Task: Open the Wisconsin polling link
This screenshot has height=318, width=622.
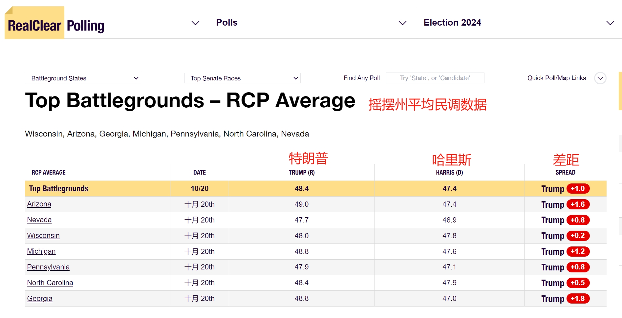Action: click(43, 236)
